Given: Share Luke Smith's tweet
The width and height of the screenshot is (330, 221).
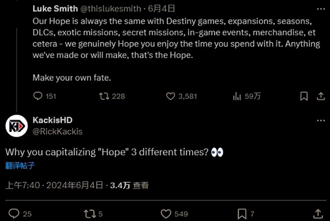Looking at the screenshot, I should click(x=321, y=96).
